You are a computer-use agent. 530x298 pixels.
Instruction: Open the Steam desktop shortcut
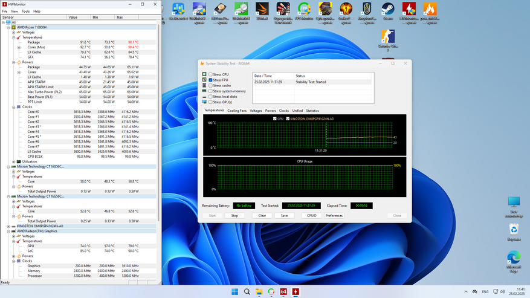[388, 10]
